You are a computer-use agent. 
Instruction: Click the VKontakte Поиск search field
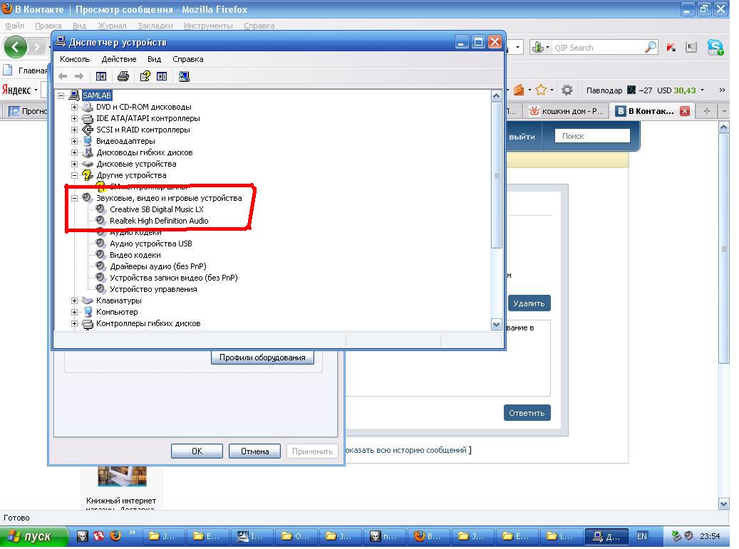(592, 136)
